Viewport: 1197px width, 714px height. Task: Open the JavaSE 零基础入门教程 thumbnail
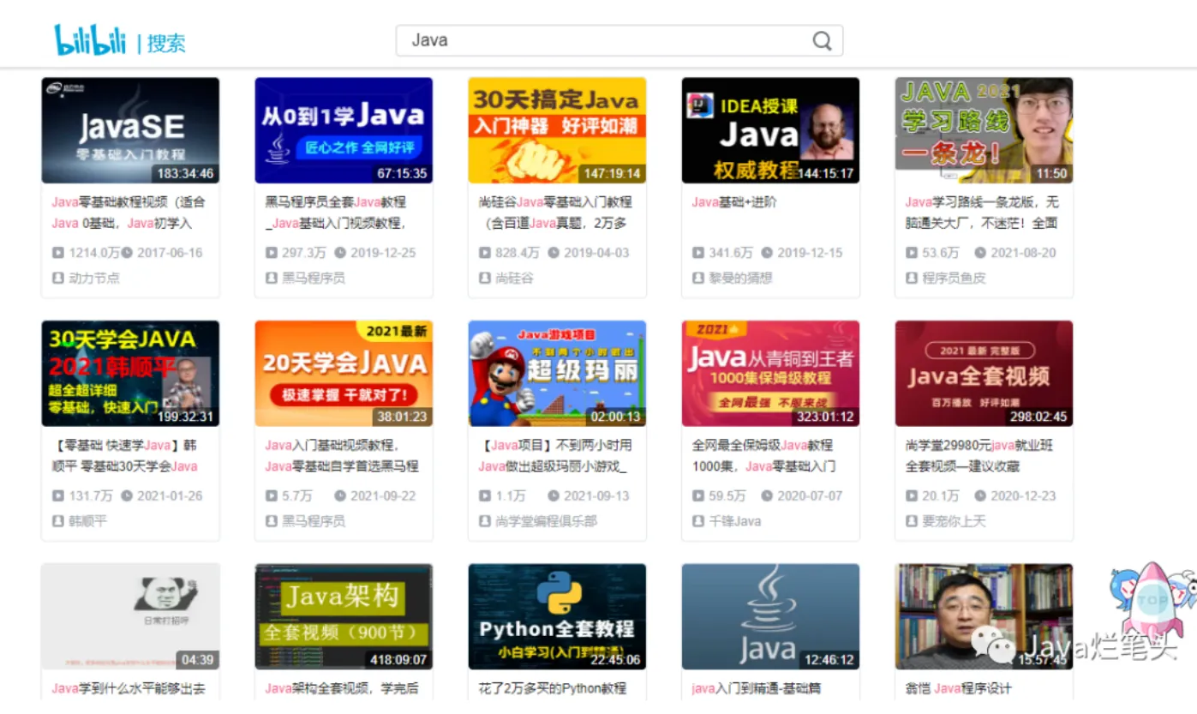130,130
